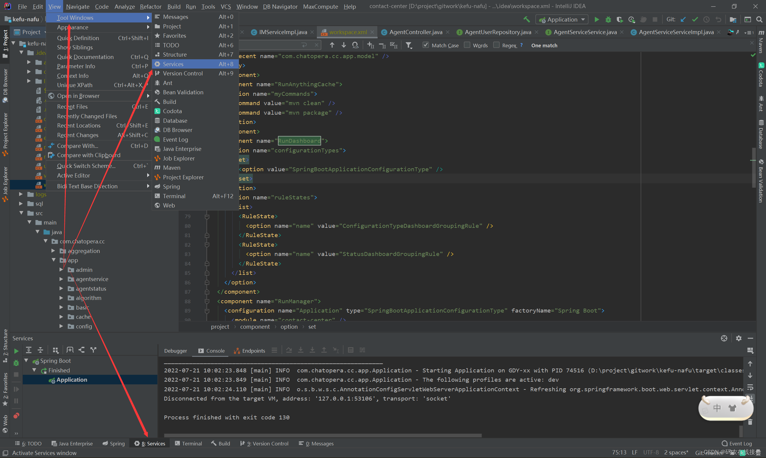Open Search Everywhere magnifier icon
766x458 pixels.
[759, 19]
